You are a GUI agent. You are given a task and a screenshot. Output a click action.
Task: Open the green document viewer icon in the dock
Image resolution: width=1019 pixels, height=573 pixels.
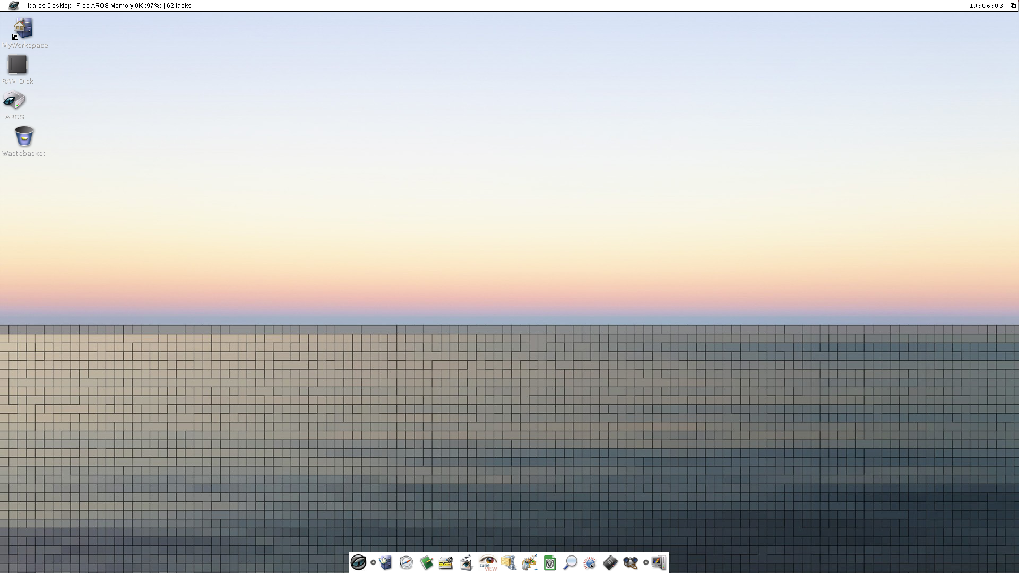coord(550,563)
